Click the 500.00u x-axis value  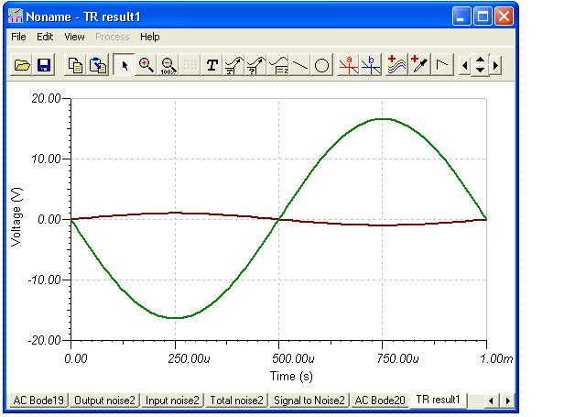(293, 358)
